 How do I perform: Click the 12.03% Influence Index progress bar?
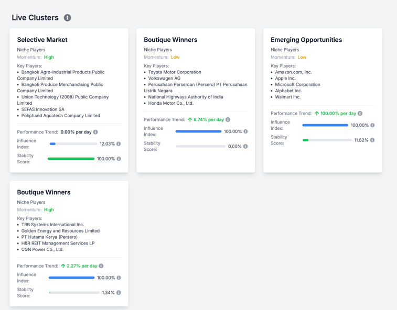(x=73, y=144)
